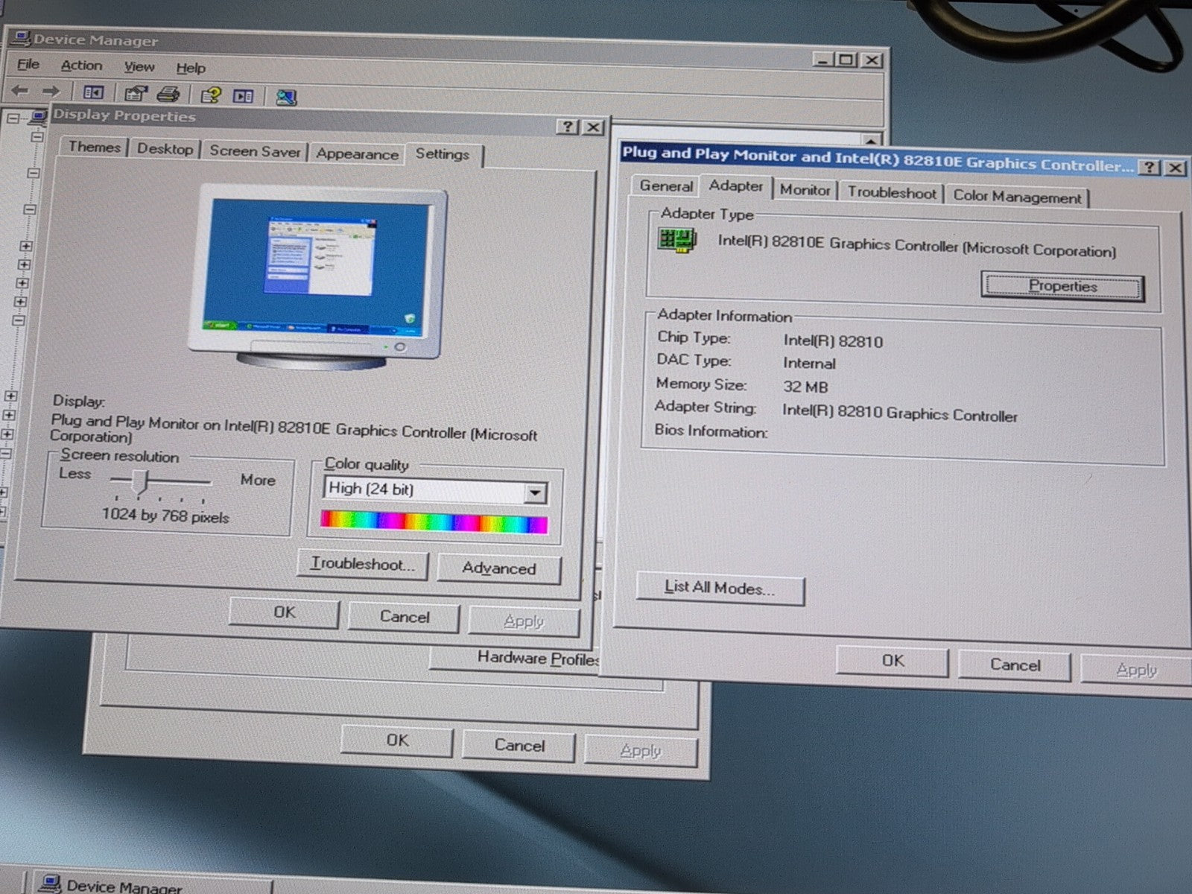Click the Troubleshoot... button in Display Properties

pos(363,564)
